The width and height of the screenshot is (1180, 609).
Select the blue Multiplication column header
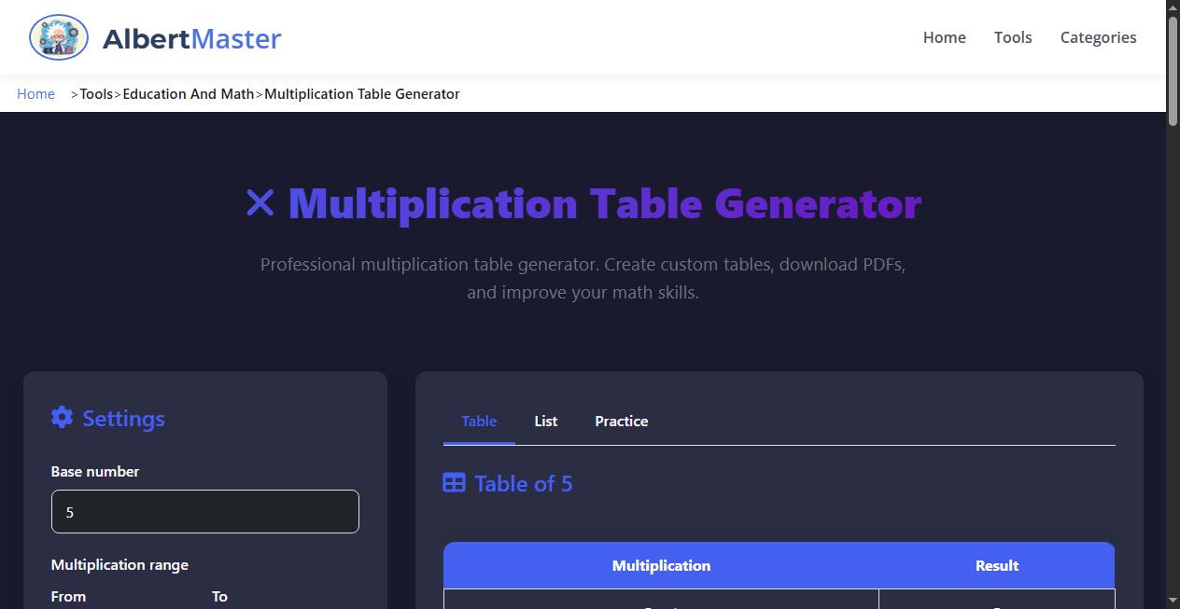661,565
